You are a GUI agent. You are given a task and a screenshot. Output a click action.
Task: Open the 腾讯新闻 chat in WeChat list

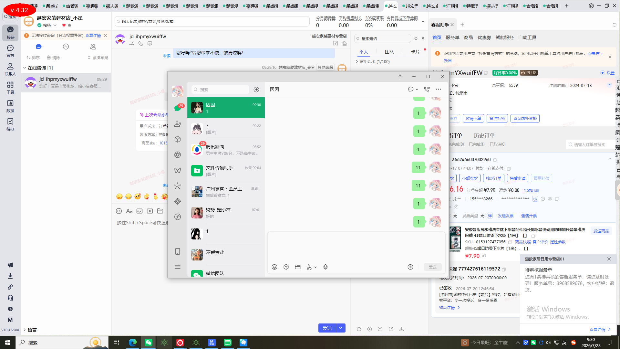tap(226, 150)
